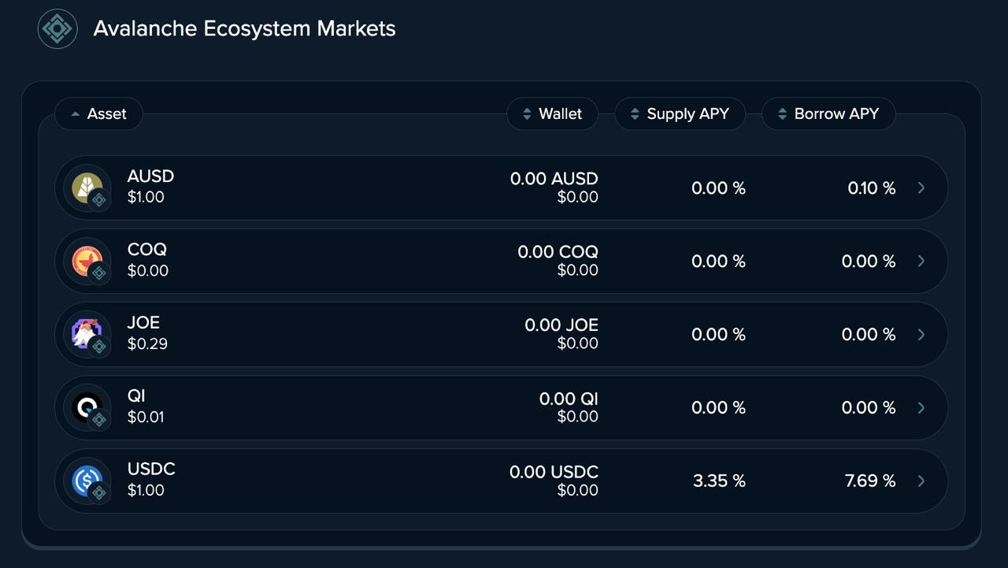This screenshot has height=568, width=1008.
Task: Select the AUSD asset name
Action: (x=150, y=176)
